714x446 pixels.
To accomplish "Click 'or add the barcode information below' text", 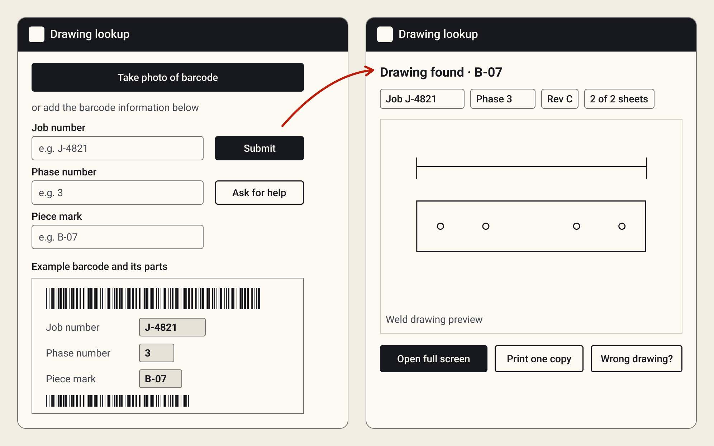I will 115,107.
